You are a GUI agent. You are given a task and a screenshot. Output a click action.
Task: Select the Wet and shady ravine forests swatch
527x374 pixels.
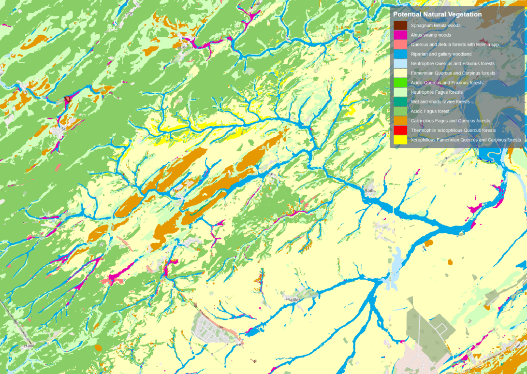click(x=401, y=101)
